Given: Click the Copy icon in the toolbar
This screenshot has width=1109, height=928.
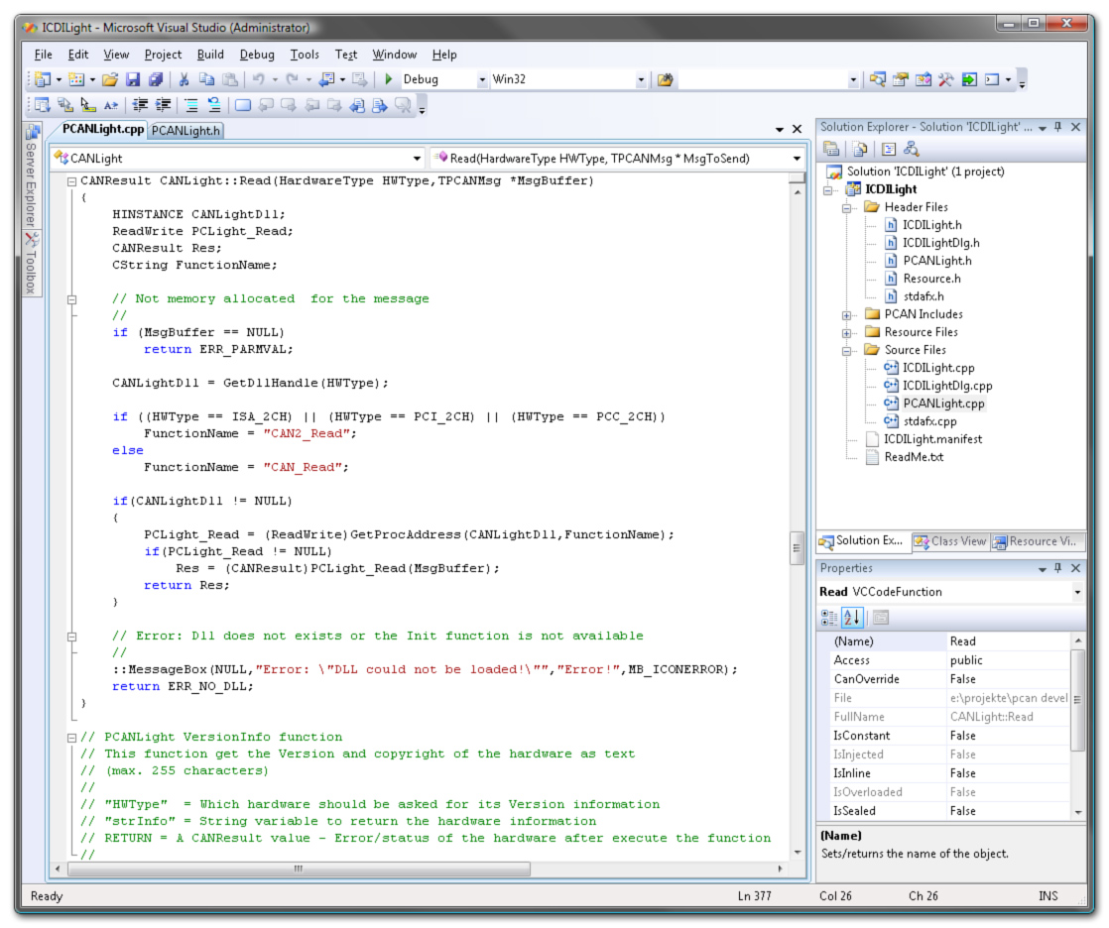Looking at the screenshot, I should [x=206, y=80].
